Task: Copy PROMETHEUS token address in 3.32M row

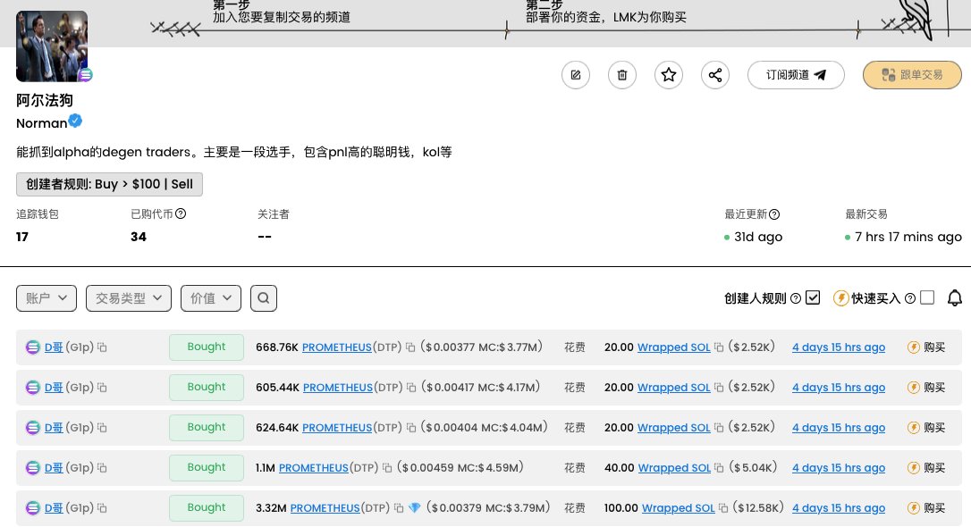Action: click(x=398, y=508)
